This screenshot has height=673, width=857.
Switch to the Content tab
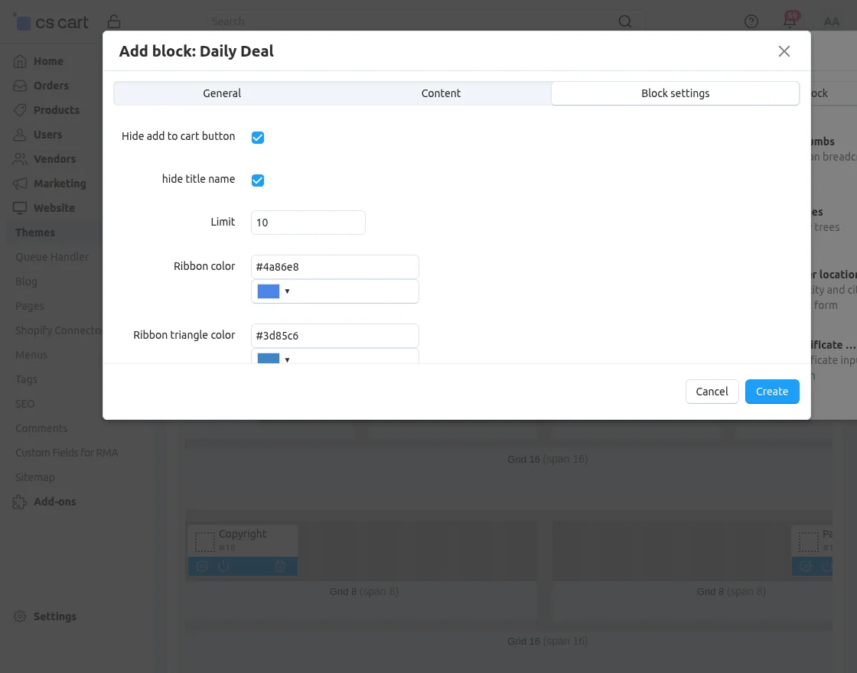(441, 93)
